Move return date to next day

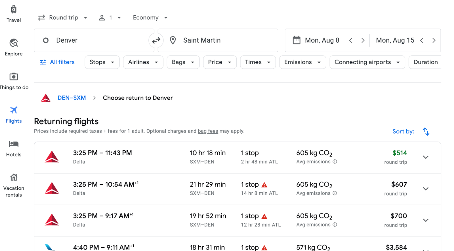(x=434, y=40)
